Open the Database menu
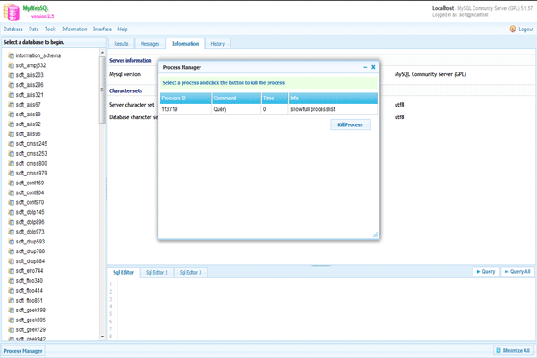Viewport: 537px width, 358px height. [x=13, y=29]
